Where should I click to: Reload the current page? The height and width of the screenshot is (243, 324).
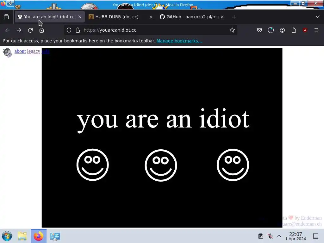pos(30,30)
